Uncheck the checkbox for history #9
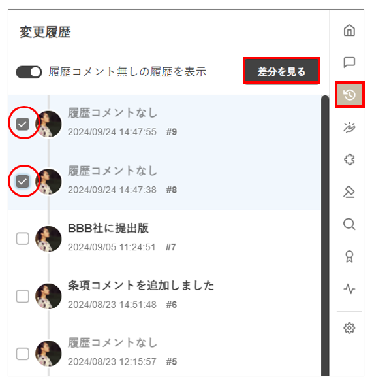Screen dimensions: 372x383 point(22,124)
